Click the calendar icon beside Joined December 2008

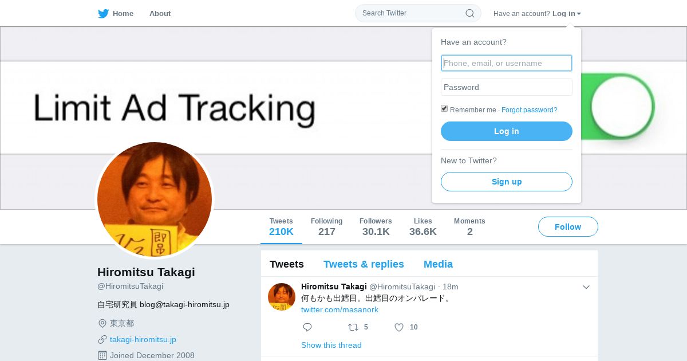coord(102,355)
